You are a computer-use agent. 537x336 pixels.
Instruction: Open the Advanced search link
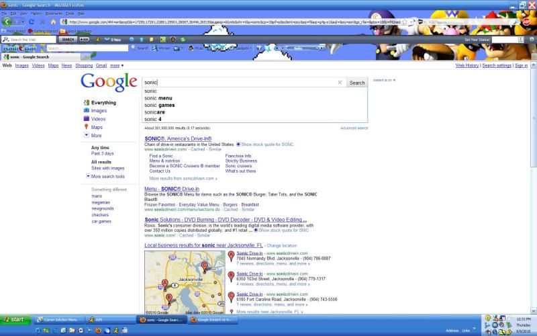coord(354,128)
